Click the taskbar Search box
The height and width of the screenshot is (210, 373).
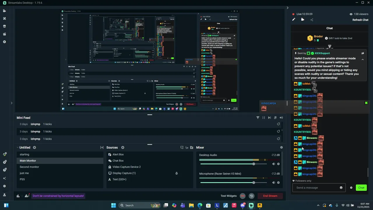(140, 205)
